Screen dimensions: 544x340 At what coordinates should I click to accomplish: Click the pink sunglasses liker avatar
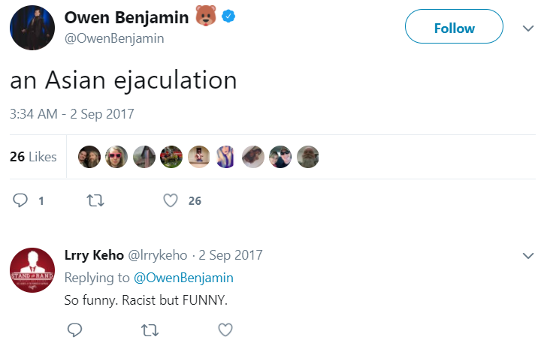point(116,157)
